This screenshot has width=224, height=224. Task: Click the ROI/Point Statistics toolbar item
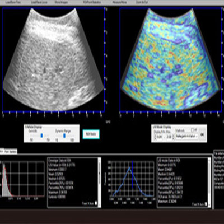pos(91,3)
